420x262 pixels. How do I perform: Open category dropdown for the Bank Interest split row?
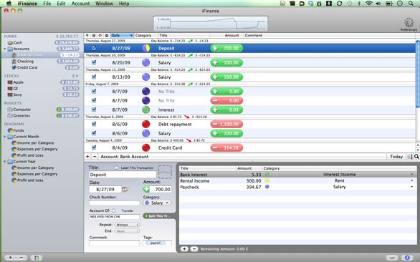tap(411, 175)
